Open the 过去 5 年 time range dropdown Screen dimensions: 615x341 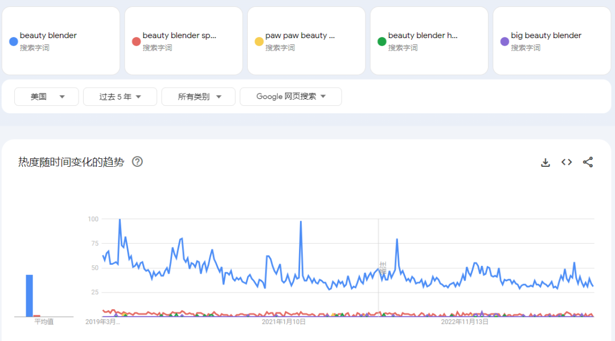pos(120,96)
